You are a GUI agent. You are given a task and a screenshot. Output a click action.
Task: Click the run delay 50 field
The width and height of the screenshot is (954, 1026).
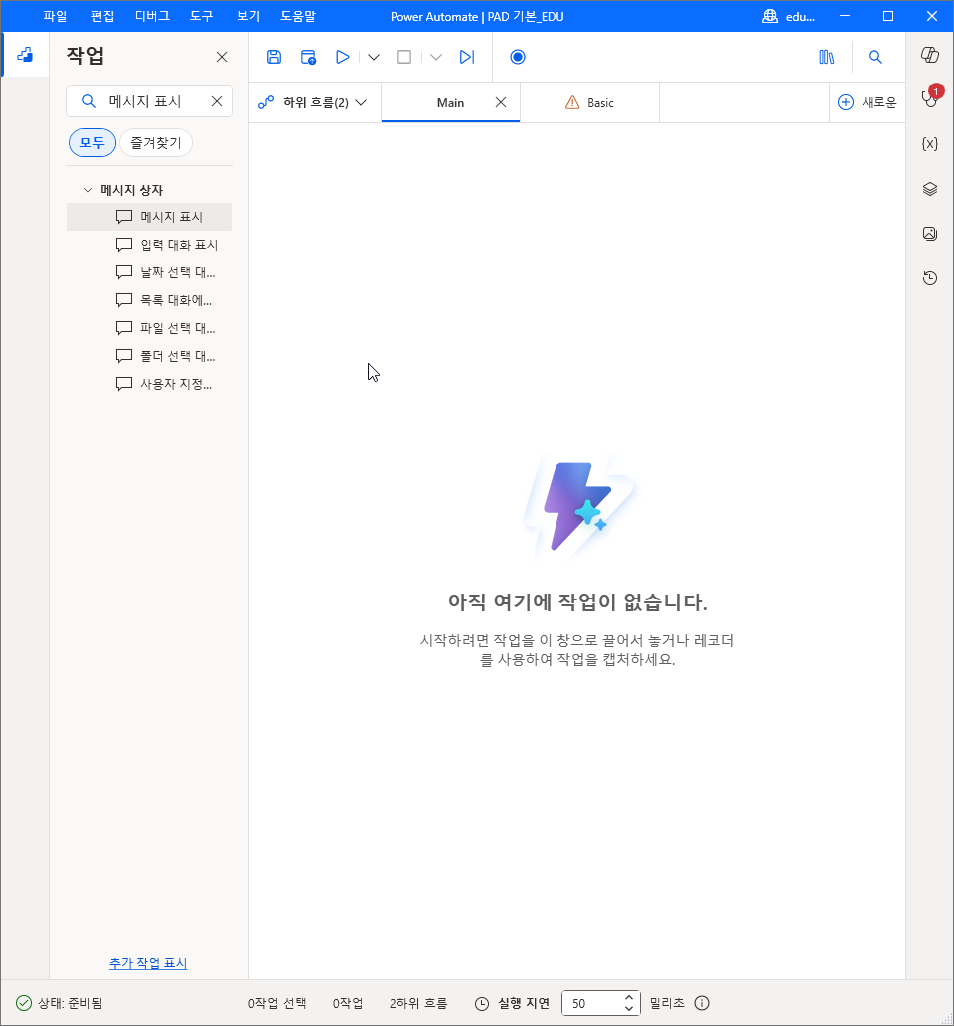[x=591, y=1003]
